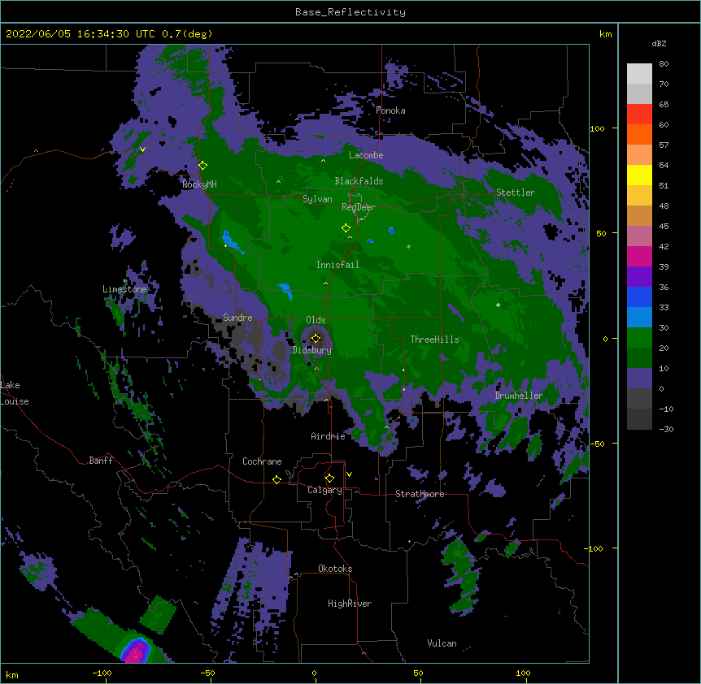Screen dimensions: 701x684
Task: Pick the bright yellow swatch in dBZ legend
Action: (639, 175)
